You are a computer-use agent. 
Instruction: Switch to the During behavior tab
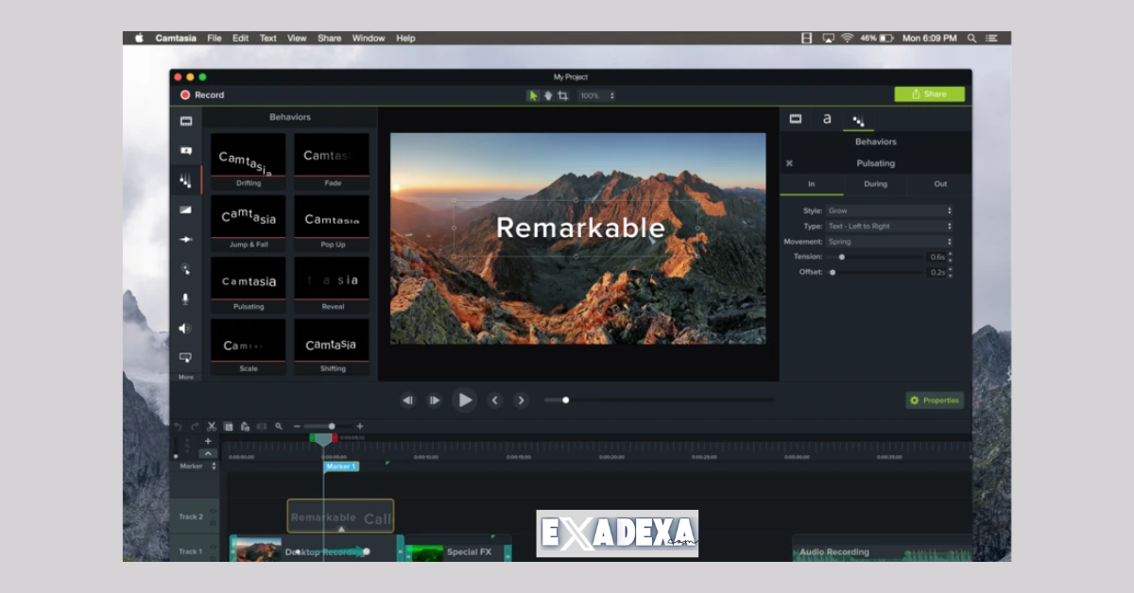coord(874,184)
